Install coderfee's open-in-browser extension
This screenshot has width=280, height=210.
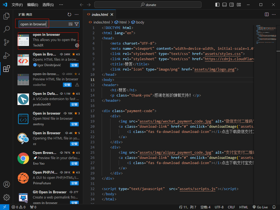[67, 85]
